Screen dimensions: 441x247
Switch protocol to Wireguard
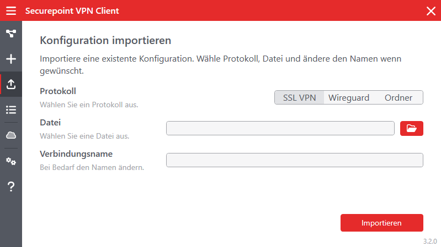pyautogui.click(x=349, y=97)
